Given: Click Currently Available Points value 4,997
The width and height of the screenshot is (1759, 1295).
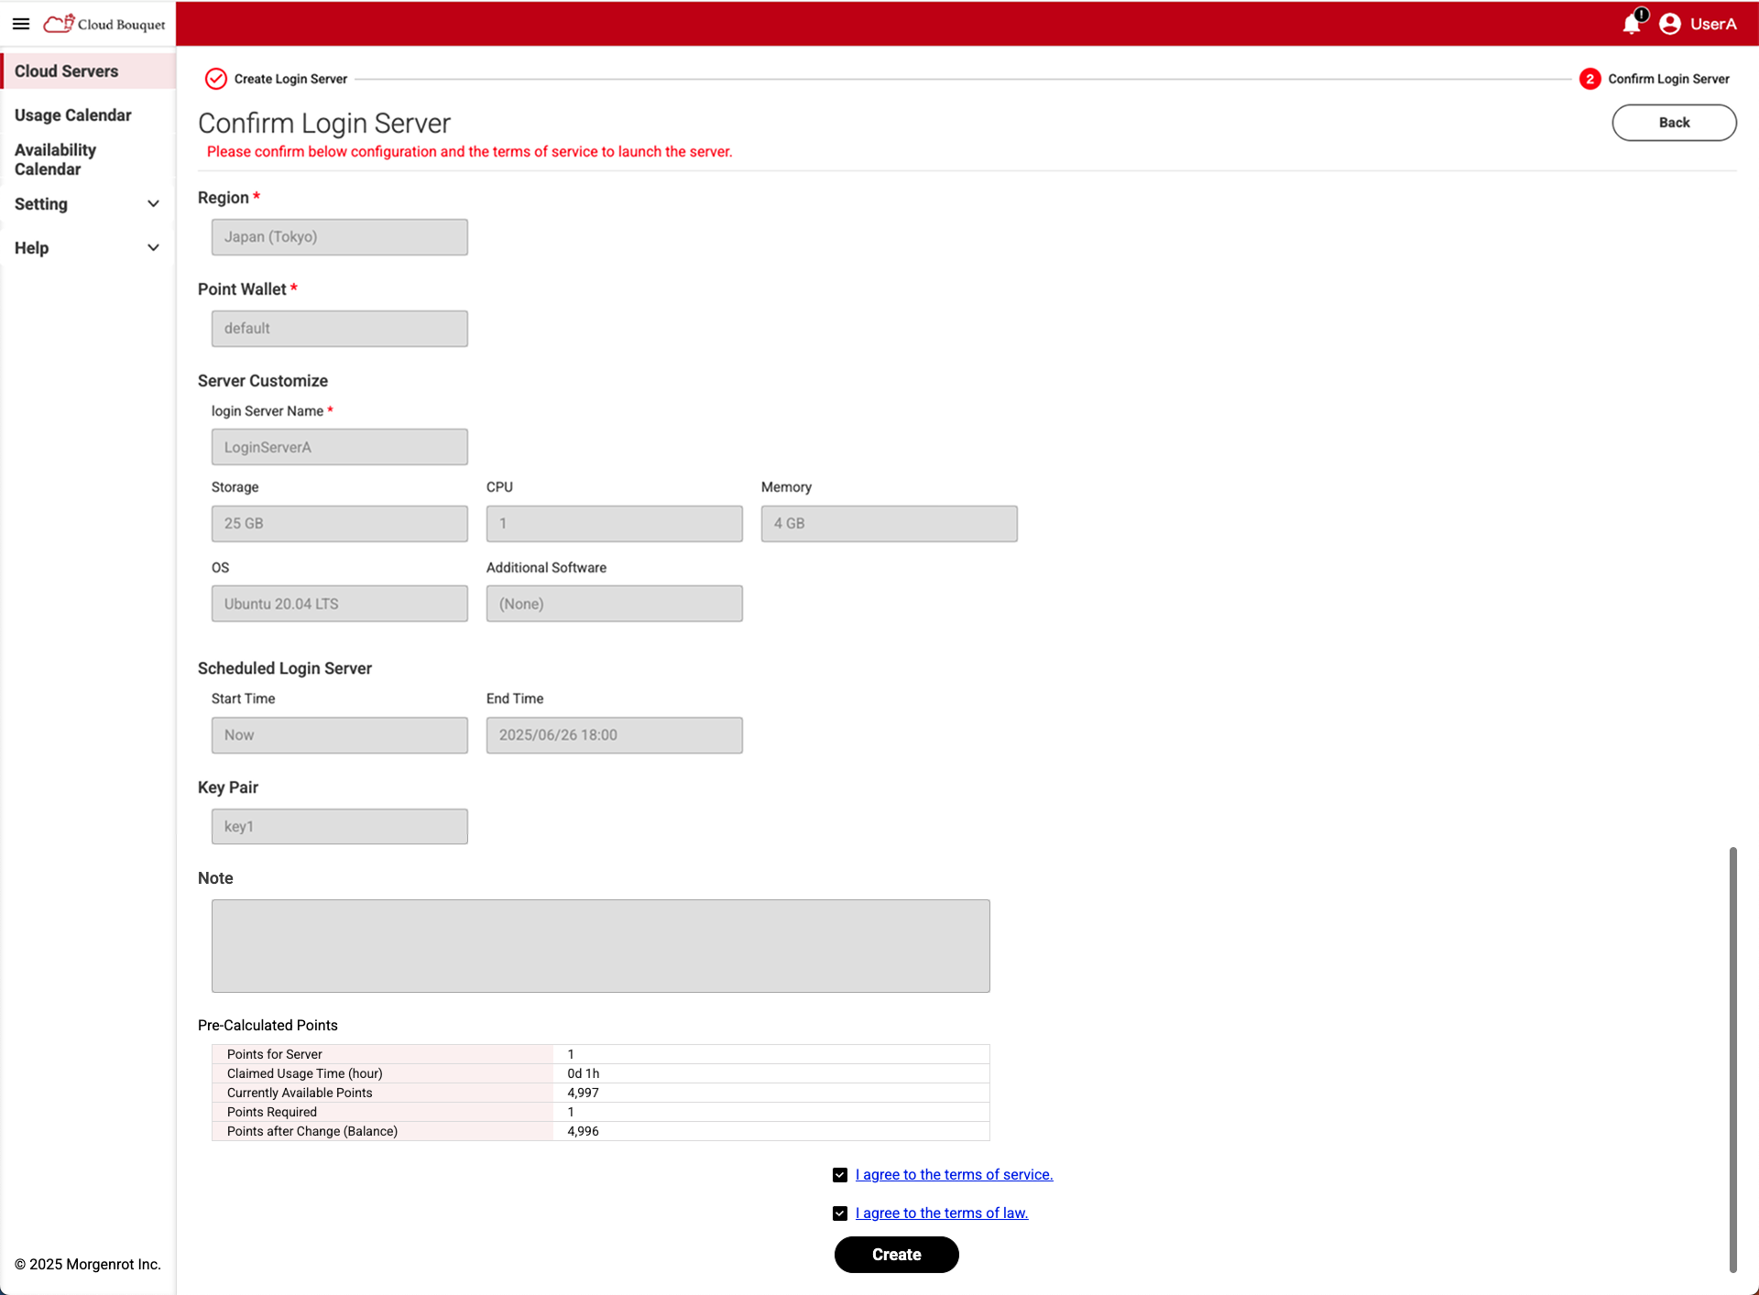Looking at the screenshot, I should point(583,1093).
